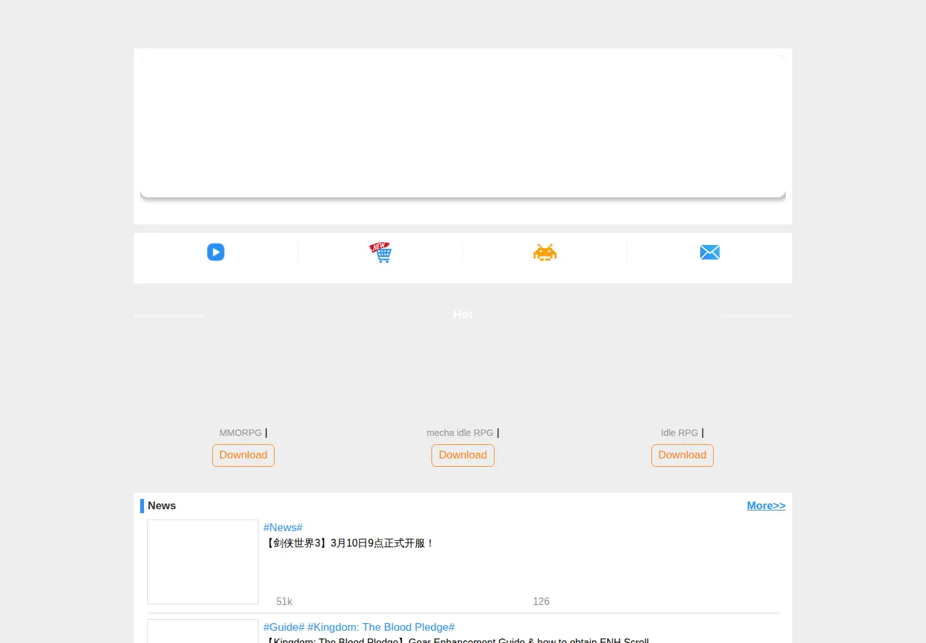
Task: Select the orange pixel invader game icon
Action: (545, 252)
